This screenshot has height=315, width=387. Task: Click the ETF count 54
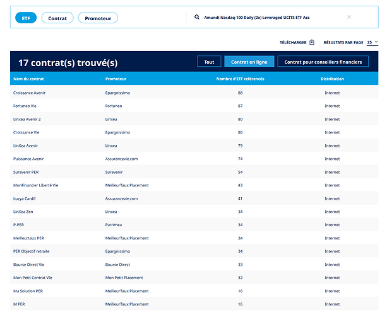click(x=240, y=172)
